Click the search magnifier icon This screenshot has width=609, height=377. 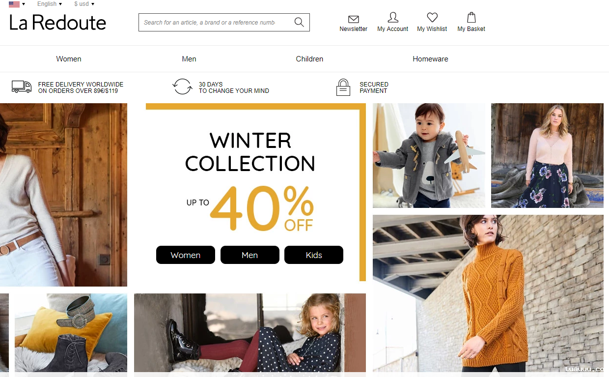tap(299, 22)
